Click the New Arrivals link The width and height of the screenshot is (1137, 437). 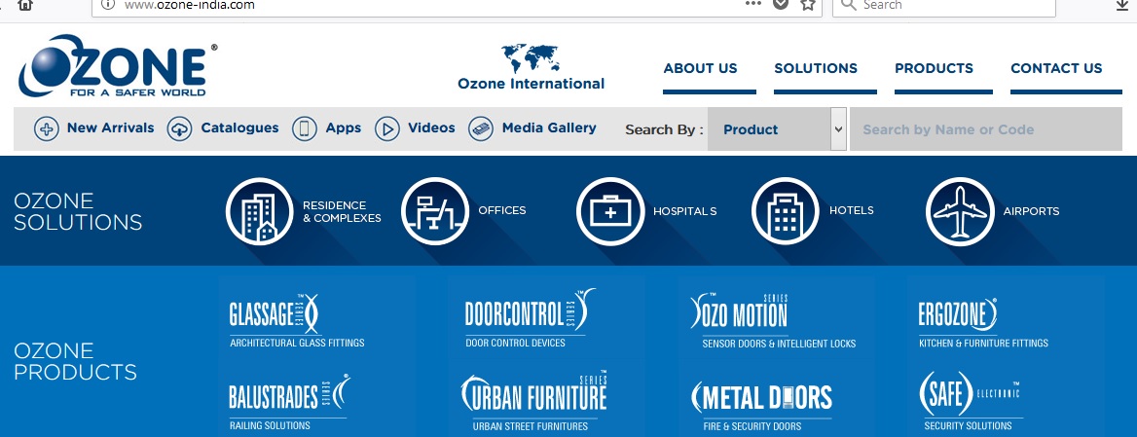[110, 127]
